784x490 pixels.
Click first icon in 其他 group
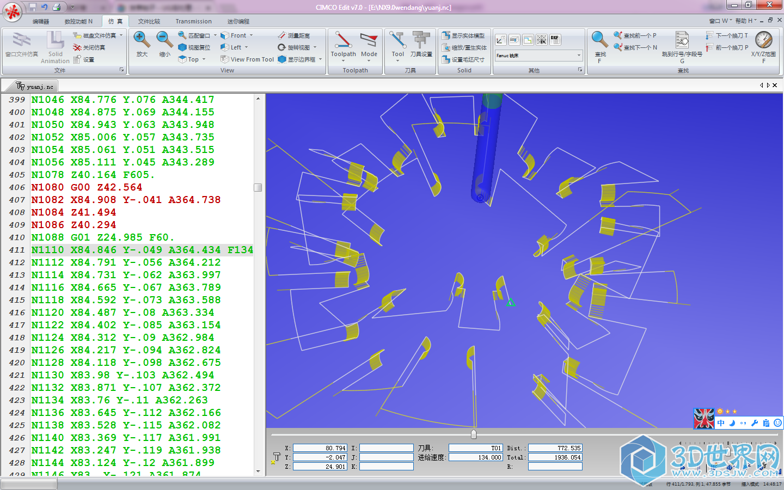coord(500,39)
